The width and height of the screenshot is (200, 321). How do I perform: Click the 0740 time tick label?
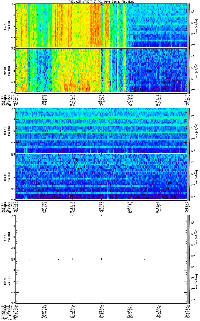(x=158, y=317)
